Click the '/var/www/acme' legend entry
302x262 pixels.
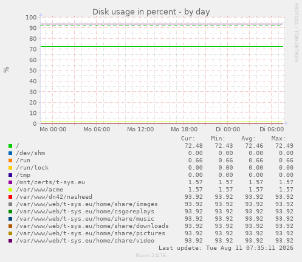[x=39, y=190]
